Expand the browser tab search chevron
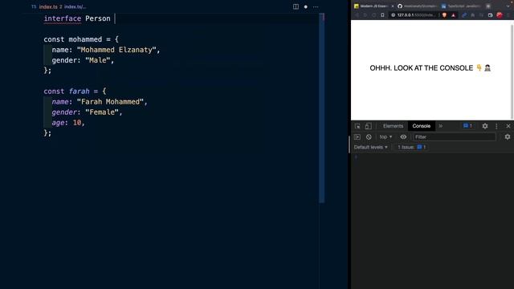Image resolution: width=514 pixels, height=289 pixels. coord(509,6)
